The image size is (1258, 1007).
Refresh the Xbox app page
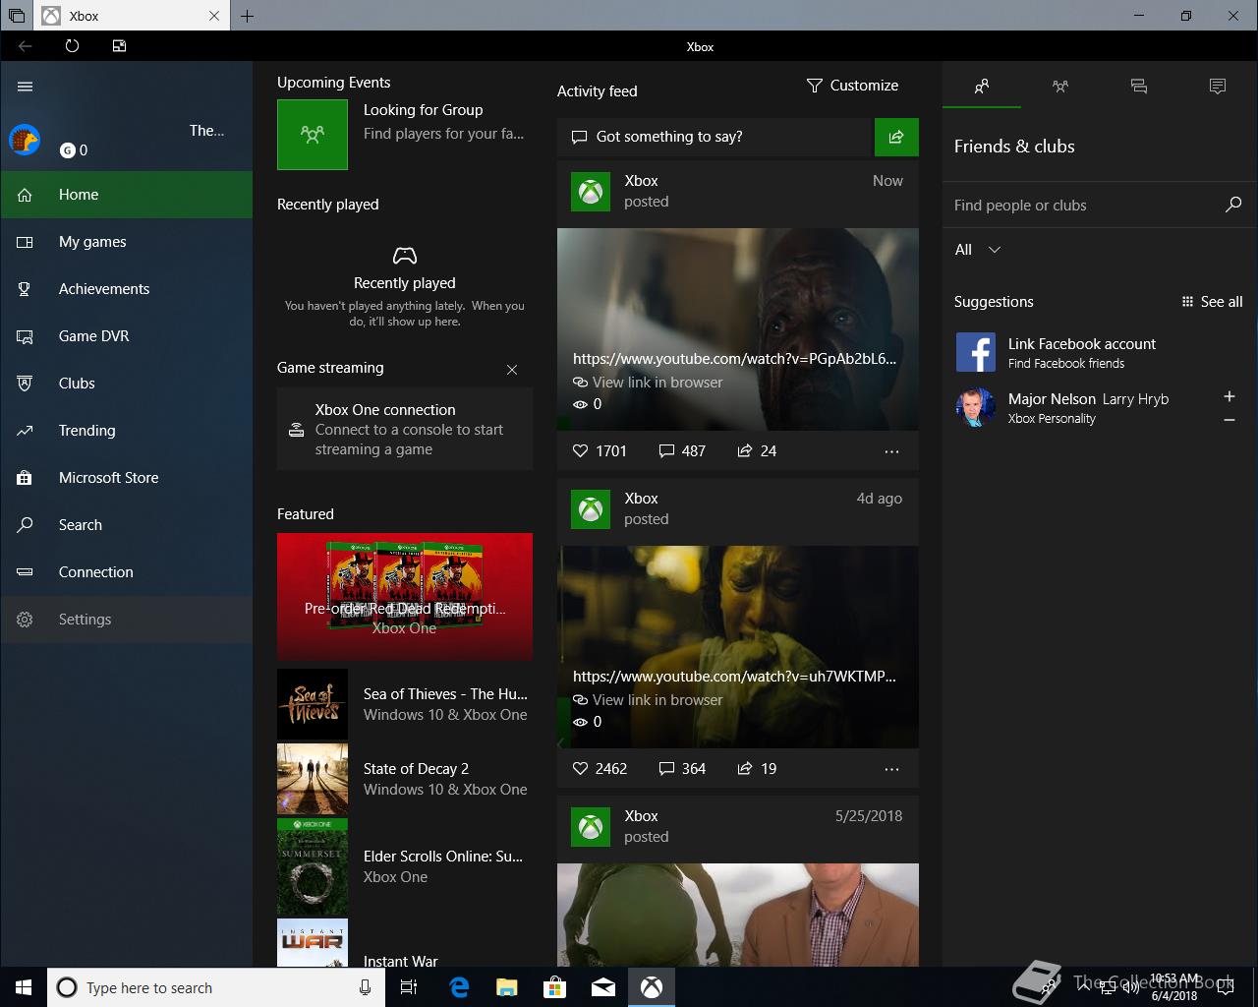(x=72, y=46)
